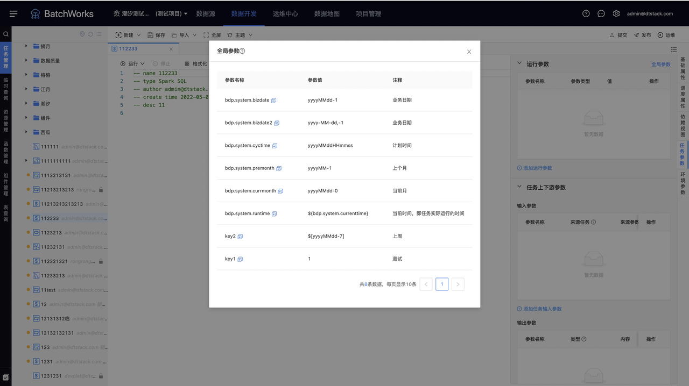The image size is (689, 386).
Task: Open the settings gear in header
Action: [616, 13]
